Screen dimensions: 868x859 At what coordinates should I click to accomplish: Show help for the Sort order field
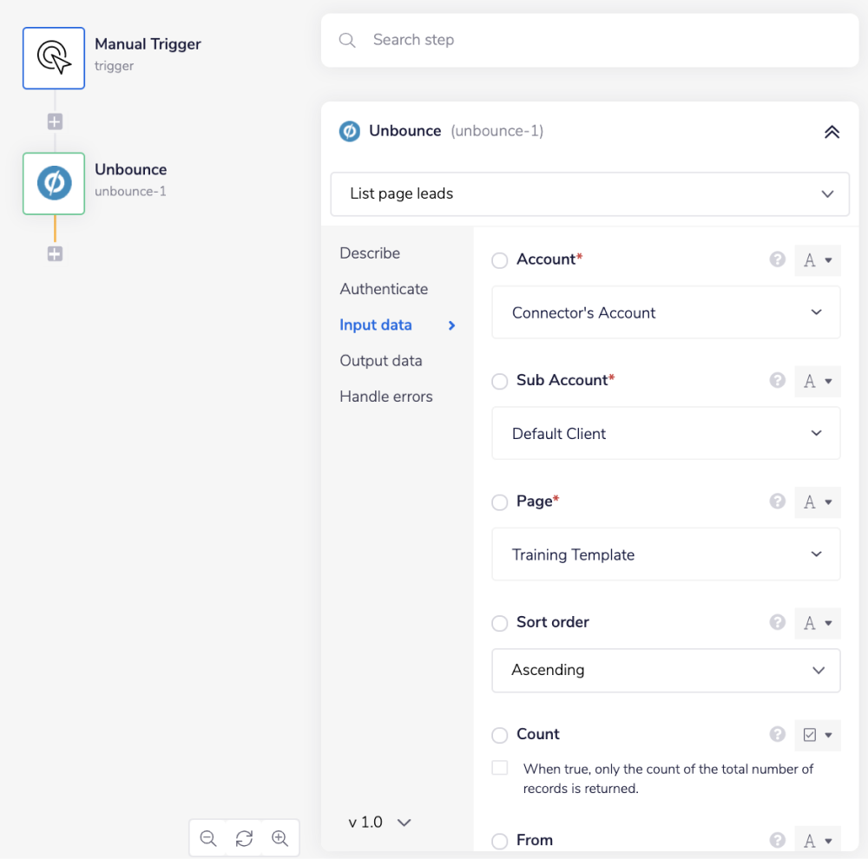[x=778, y=622]
